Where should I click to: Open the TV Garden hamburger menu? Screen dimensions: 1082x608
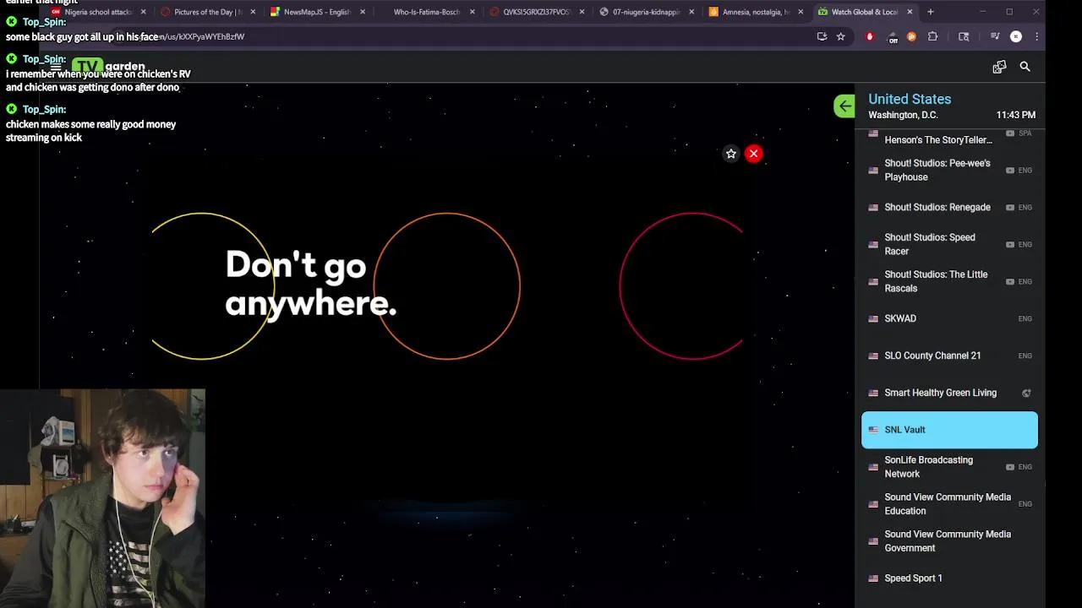(x=56, y=67)
